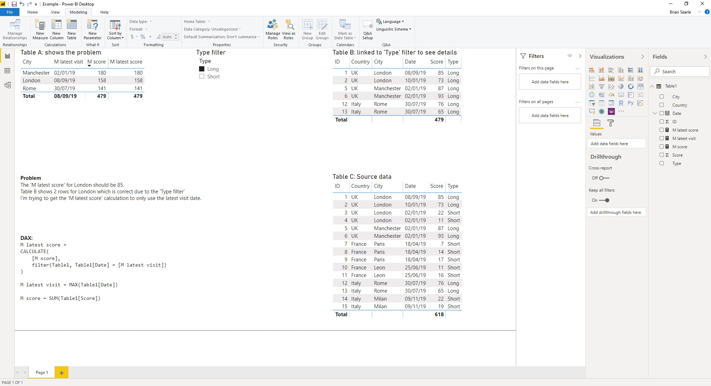Select the pie chart visualization
The height and width of the screenshot is (386, 711).
click(621, 86)
